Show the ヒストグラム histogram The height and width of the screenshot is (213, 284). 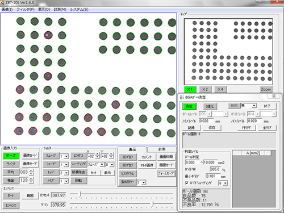point(127,173)
